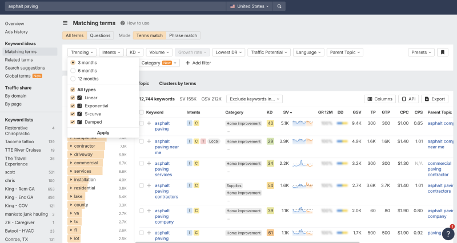Open Exclude keywords in dropdown

tap(254, 99)
